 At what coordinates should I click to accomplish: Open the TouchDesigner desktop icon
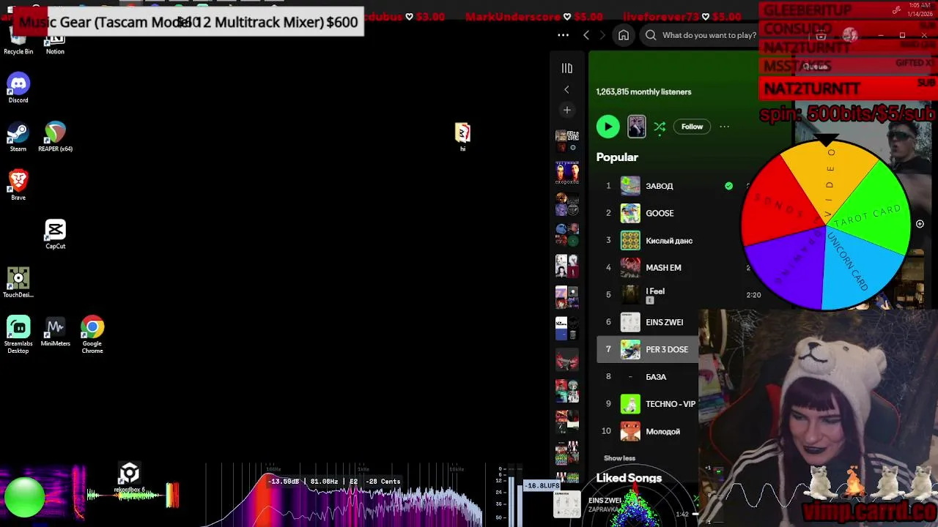pyautogui.click(x=18, y=283)
